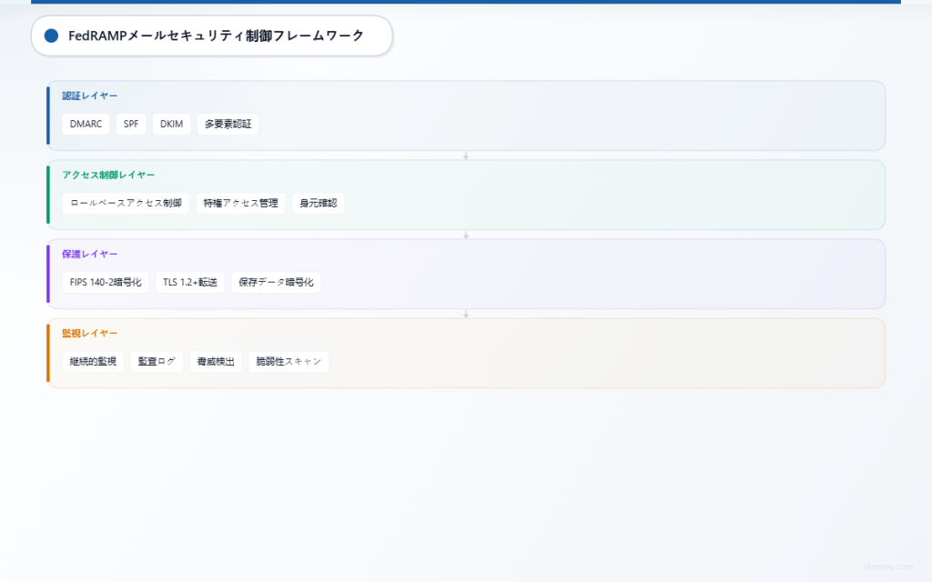The width and height of the screenshot is (932, 582).
Task: Open the 認証レイヤー section header
Action: pos(87,95)
